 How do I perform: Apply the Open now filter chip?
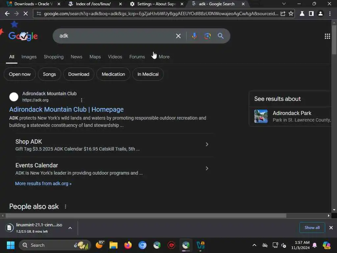(20, 74)
